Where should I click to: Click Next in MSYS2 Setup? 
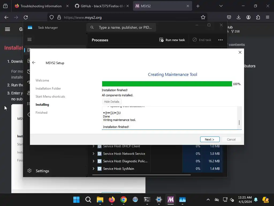point(210,139)
